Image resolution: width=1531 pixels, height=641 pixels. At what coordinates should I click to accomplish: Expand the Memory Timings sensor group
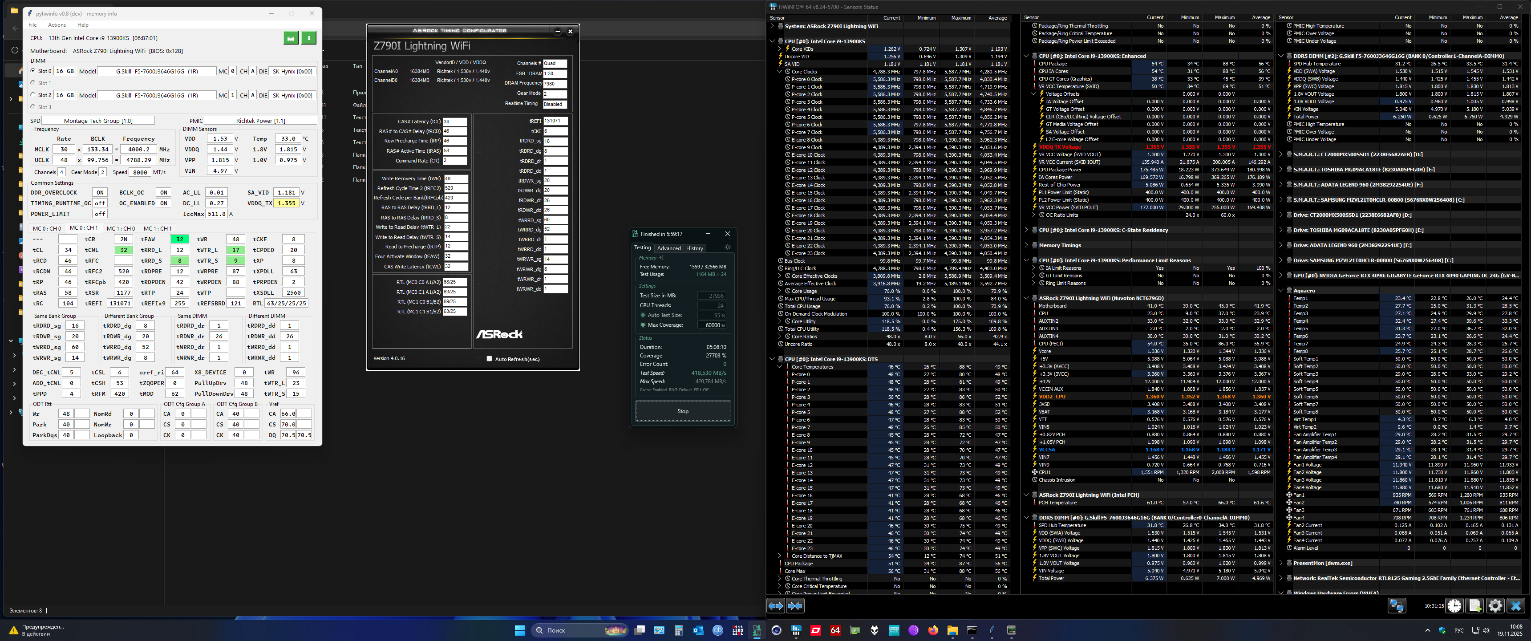(1026, 245)
